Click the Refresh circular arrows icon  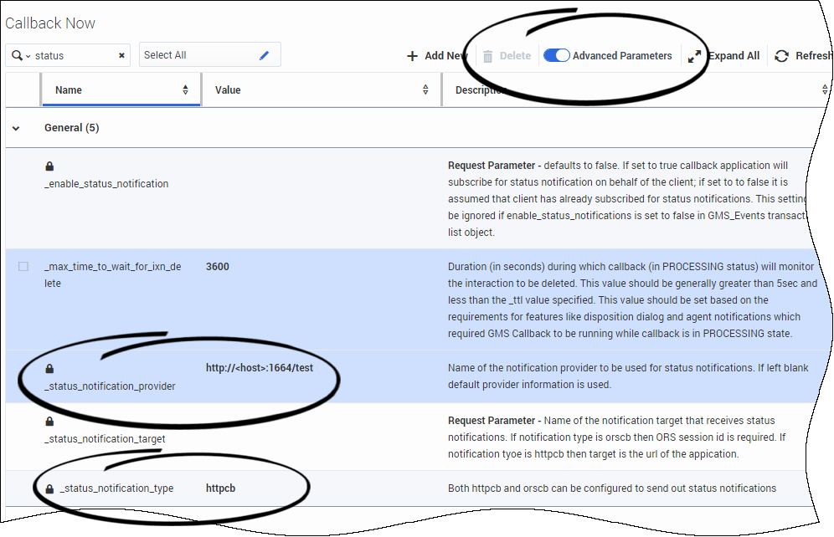tap(781, 56)
